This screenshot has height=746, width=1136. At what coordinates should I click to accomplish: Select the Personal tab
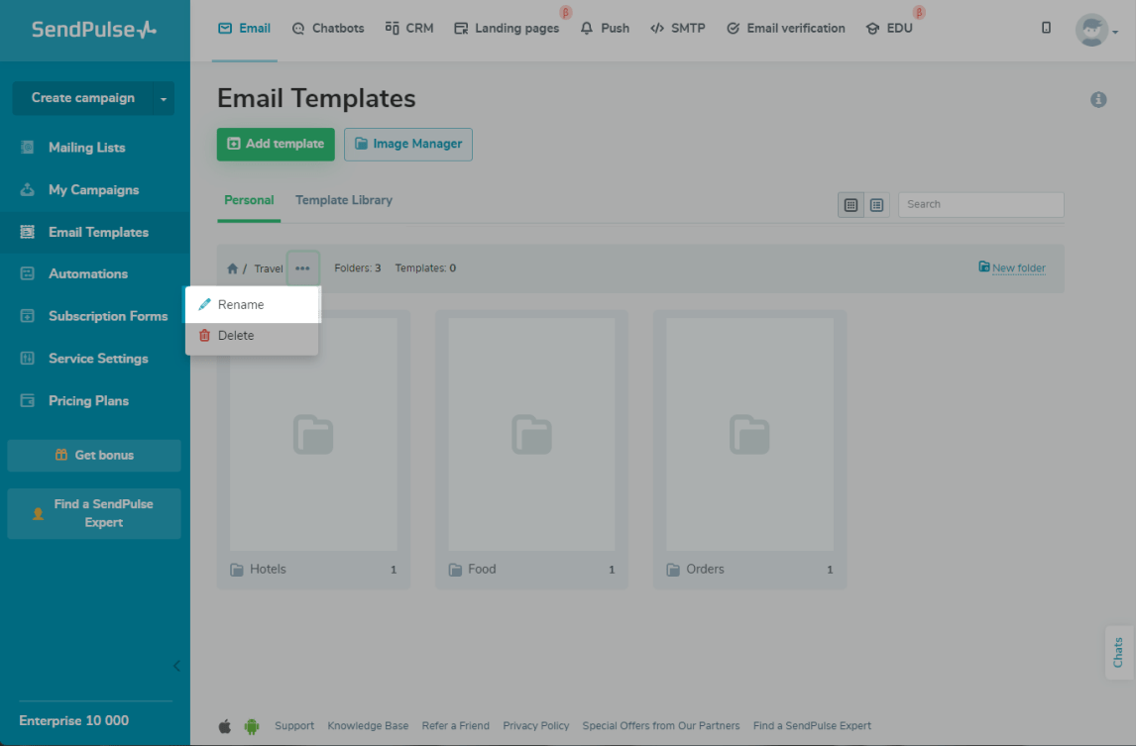(249, 201)
